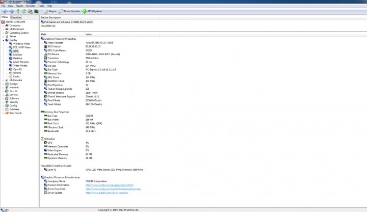
Task: Click the users icon in the toolbar
Action: pos(30,11)
